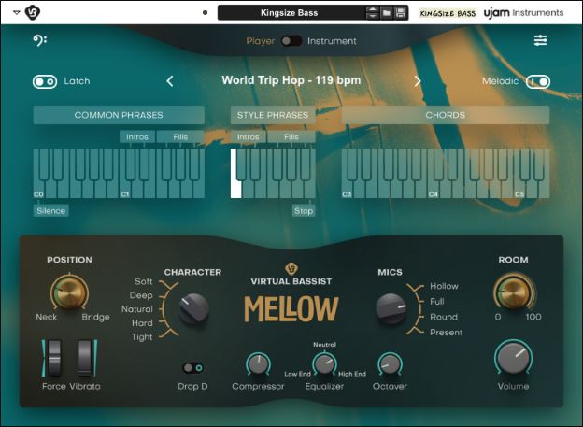Open the settings sliders icon menu
The image size is (583, 427).
(x=540, y=40)
